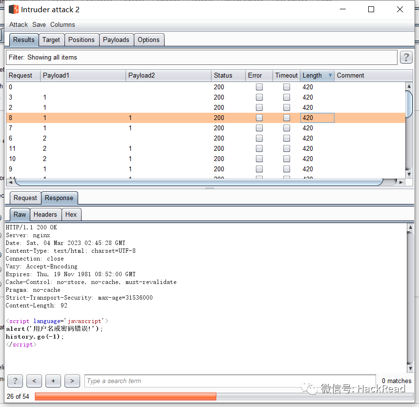419x407 pixels.
Task: Click the Burp Suite logo in title bar
Action: point(14,9)
